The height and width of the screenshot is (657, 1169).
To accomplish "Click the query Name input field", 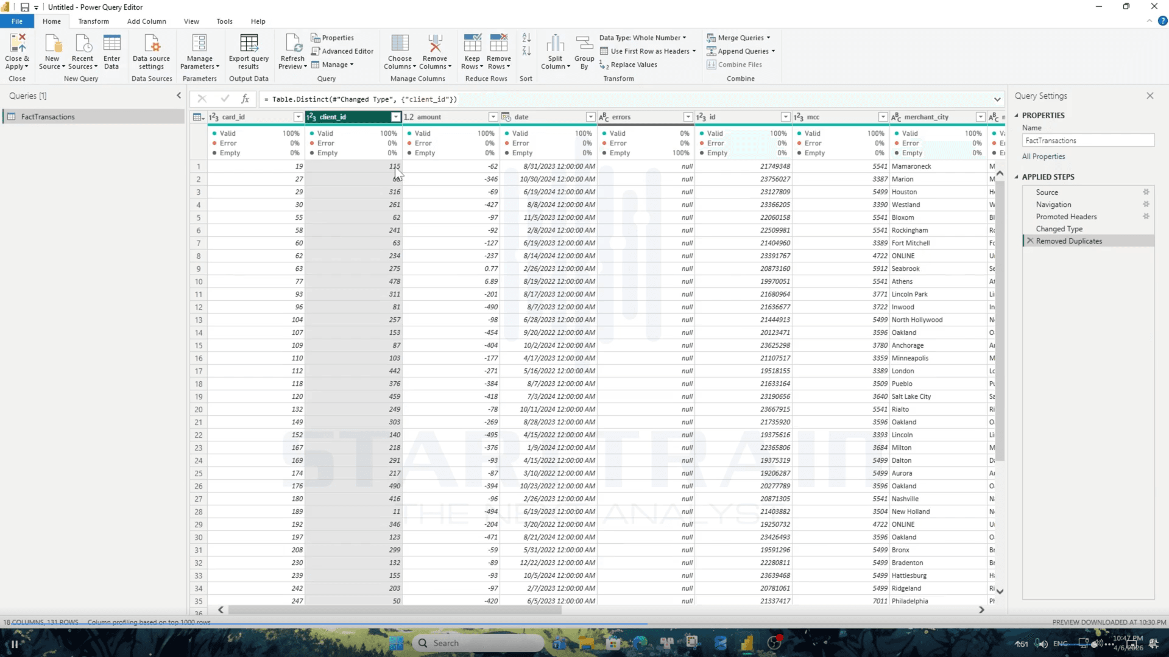I will coord(1088,141).
